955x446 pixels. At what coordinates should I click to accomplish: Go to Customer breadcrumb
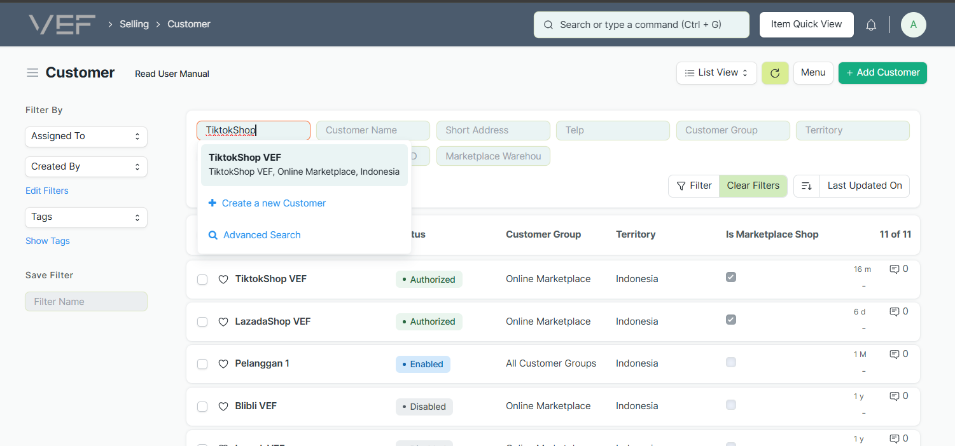click(189, 24)
